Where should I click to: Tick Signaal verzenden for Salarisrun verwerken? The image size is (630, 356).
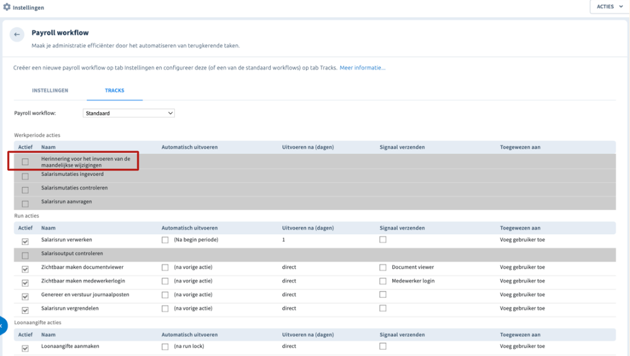[x=383, y=240]
